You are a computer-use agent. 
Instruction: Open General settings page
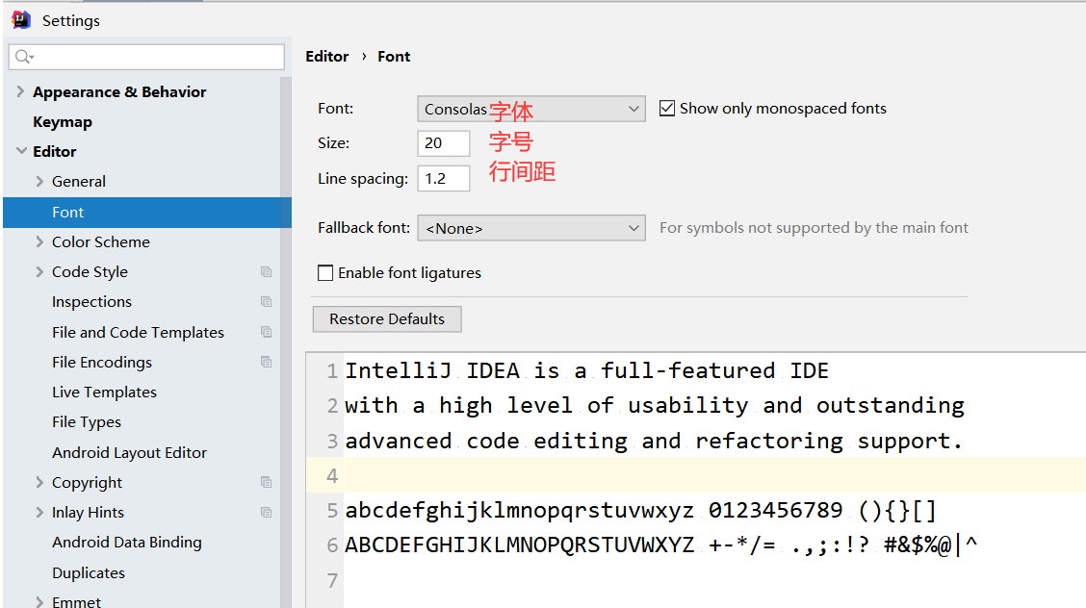[x=79, y=181]
